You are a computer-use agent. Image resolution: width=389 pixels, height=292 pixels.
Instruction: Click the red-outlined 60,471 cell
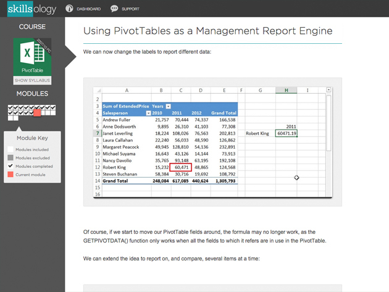pyautogui.click(x=182, y=167)
